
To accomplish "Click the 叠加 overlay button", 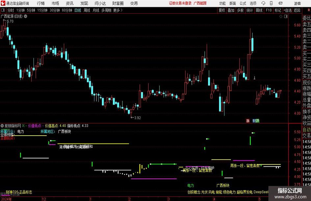I will coord(231,10).
